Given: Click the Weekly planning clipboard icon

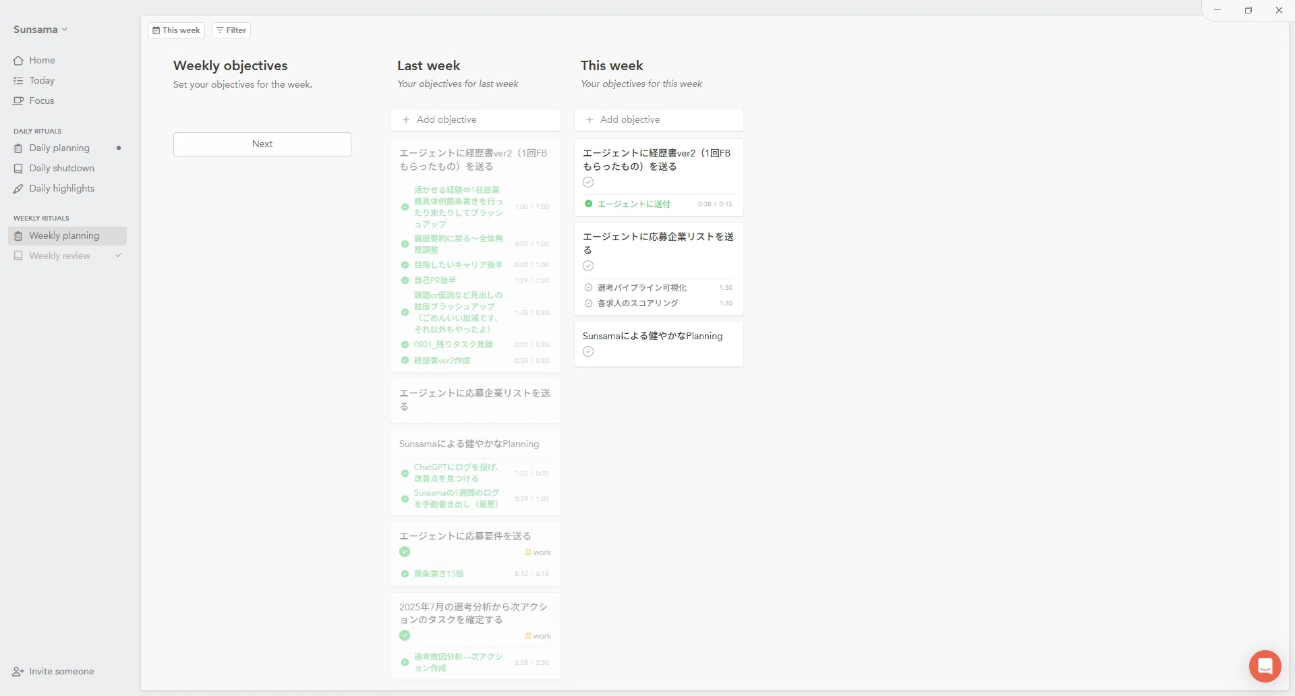Looking at the screenshot, I should tap(18, 235).
